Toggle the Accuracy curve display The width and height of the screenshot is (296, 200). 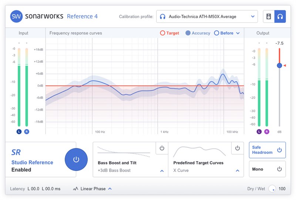[x=188, y=33]
